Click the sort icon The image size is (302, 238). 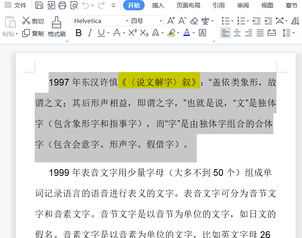(x=295, y=21)
